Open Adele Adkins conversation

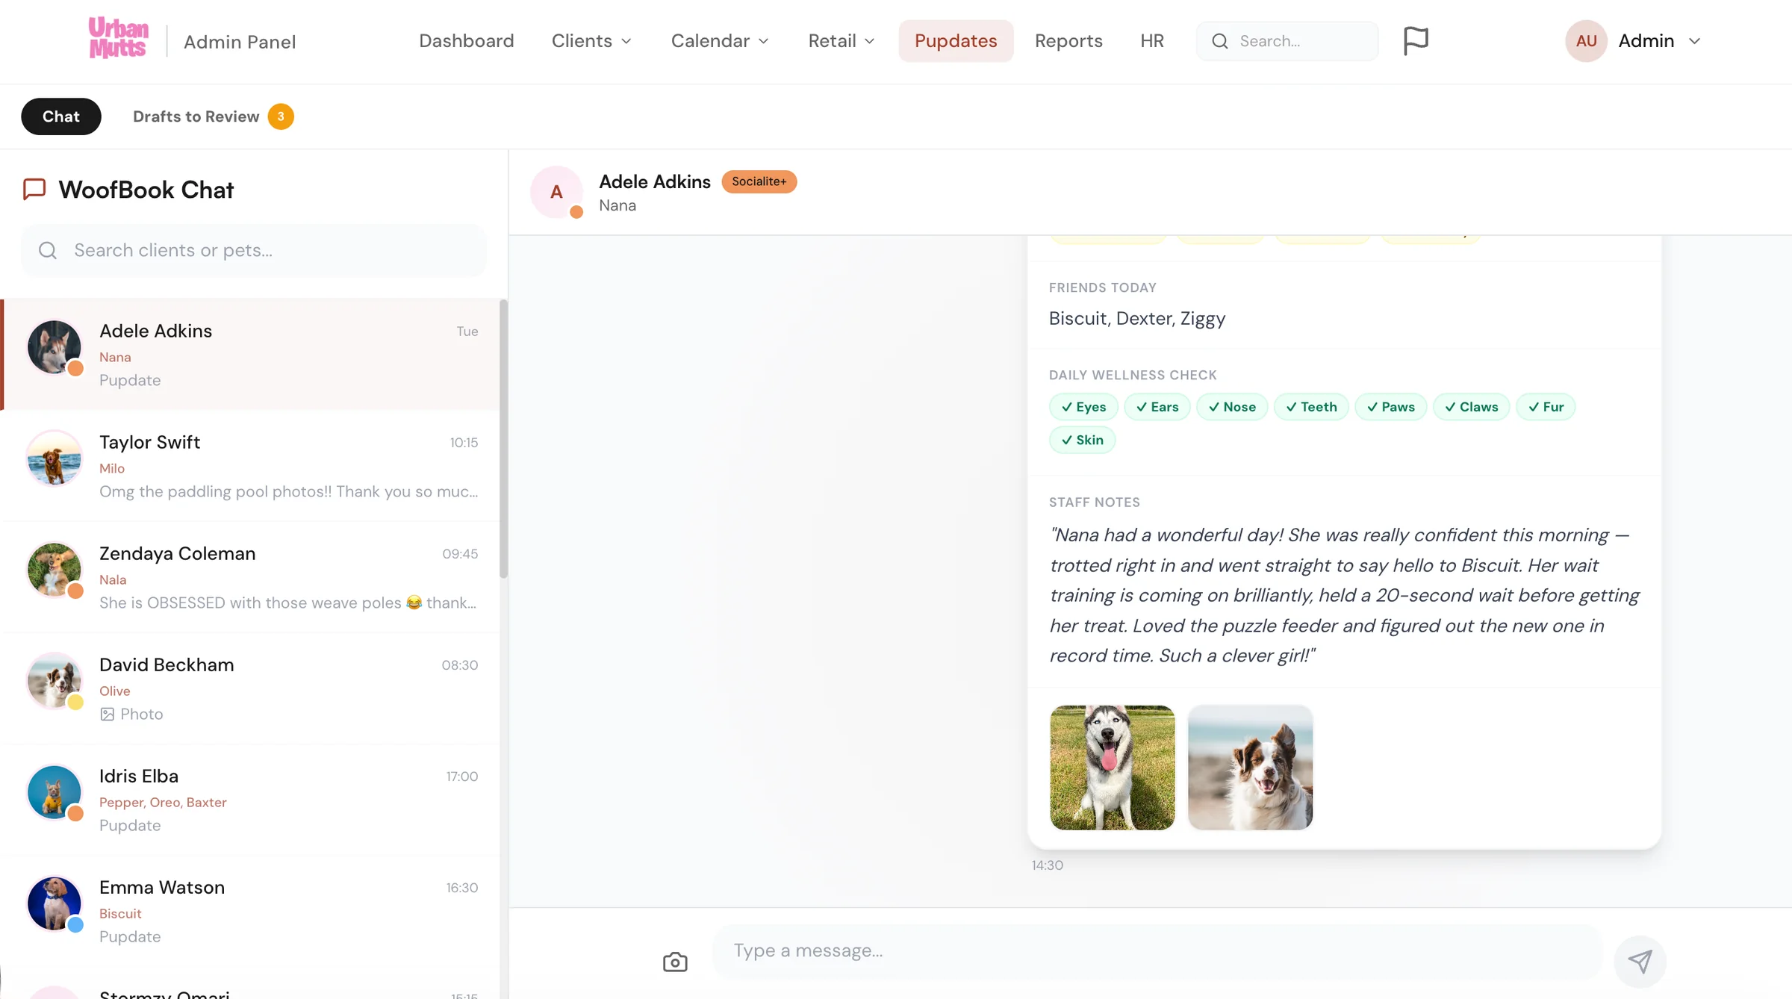(251, 355)
